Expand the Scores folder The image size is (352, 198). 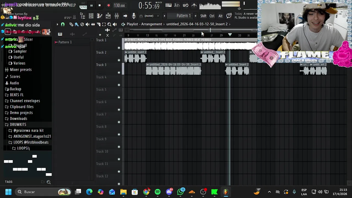(15, 77)
